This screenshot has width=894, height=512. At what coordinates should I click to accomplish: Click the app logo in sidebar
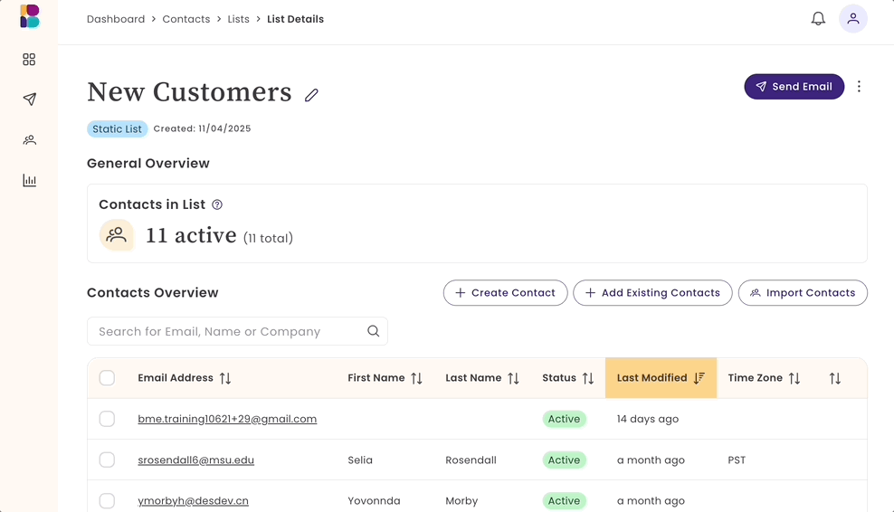30,16
